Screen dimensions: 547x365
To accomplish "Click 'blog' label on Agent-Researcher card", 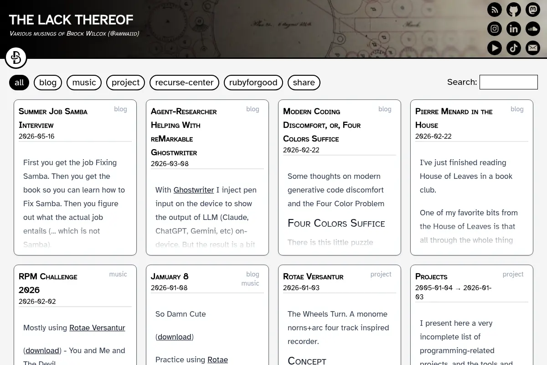I will [253, 109].
